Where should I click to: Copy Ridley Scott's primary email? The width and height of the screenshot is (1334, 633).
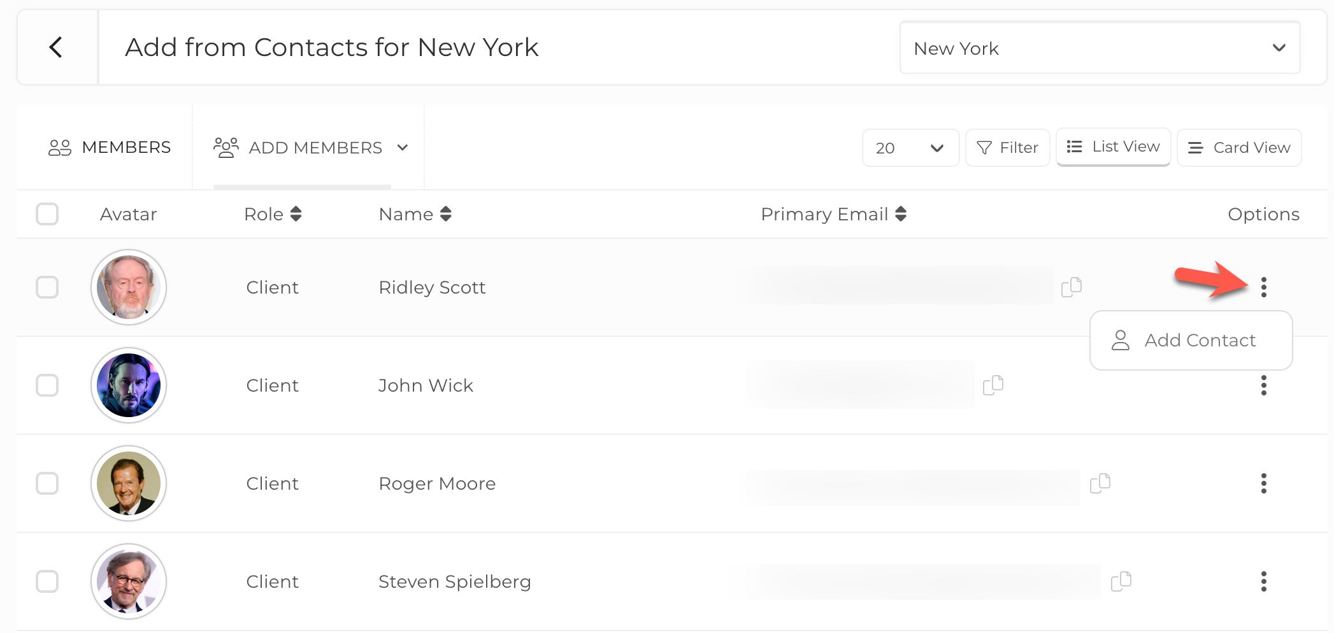[x=1072, y=287]
